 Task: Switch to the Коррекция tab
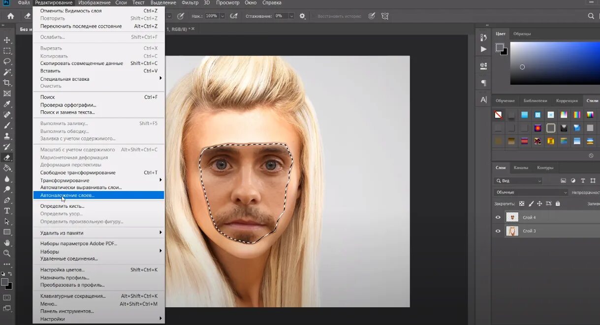pos(567,100)
